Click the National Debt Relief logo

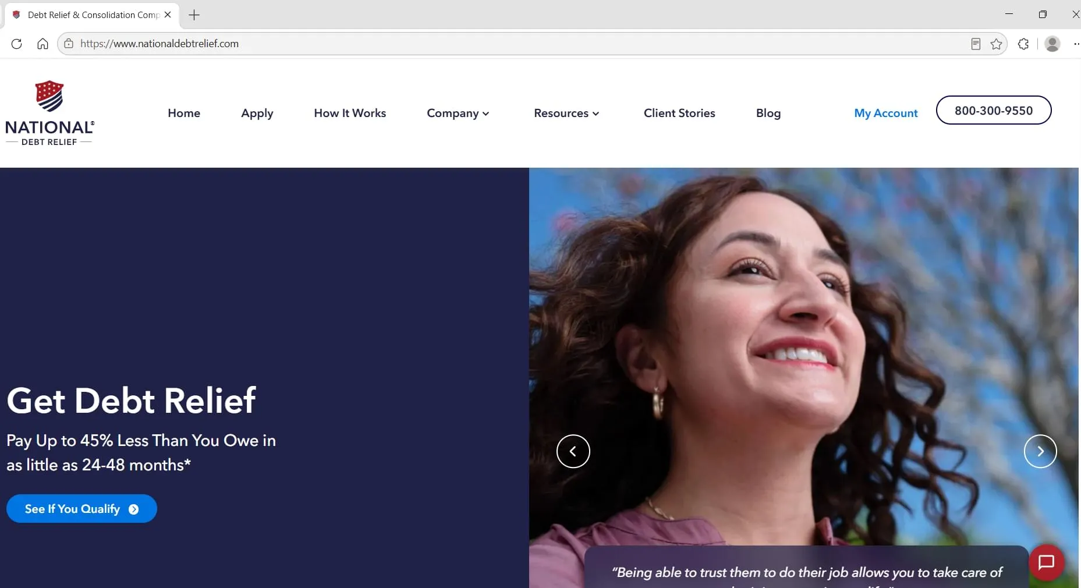coord(49,113)
